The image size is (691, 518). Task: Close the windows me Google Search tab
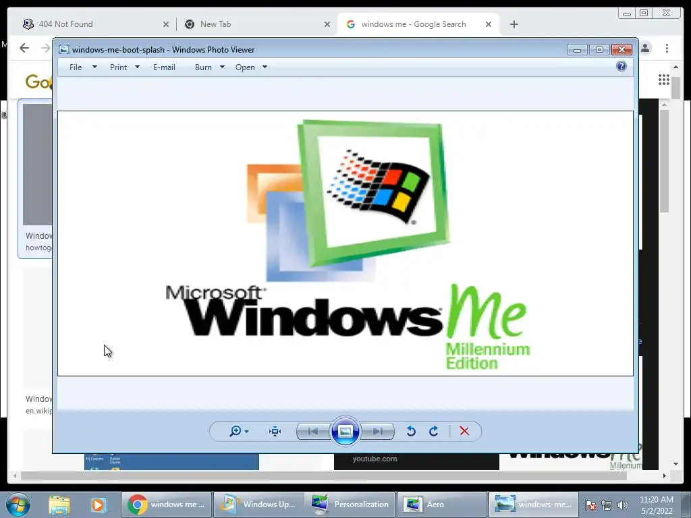489,25
